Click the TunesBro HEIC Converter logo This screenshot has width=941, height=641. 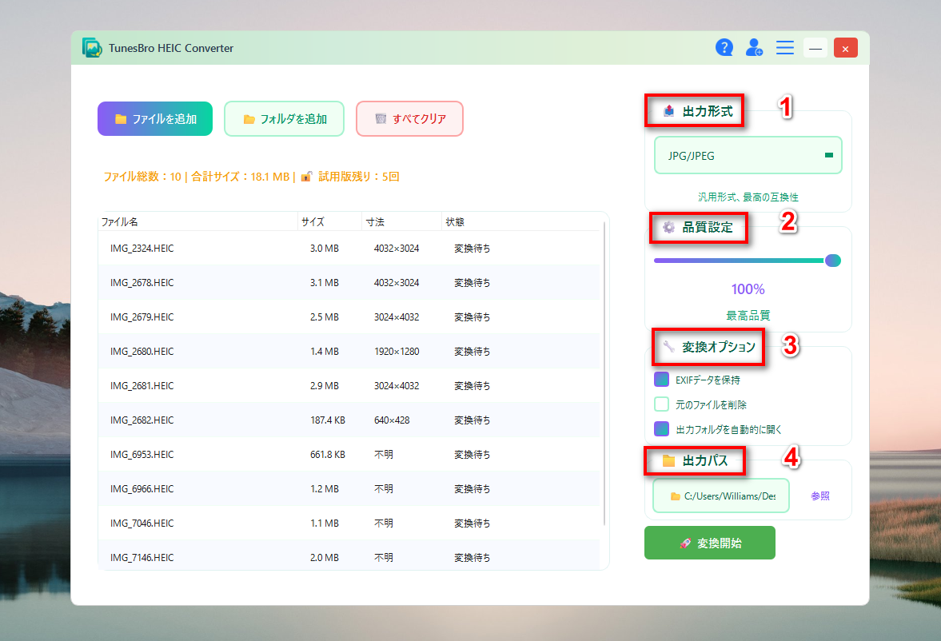pos(92,48)
